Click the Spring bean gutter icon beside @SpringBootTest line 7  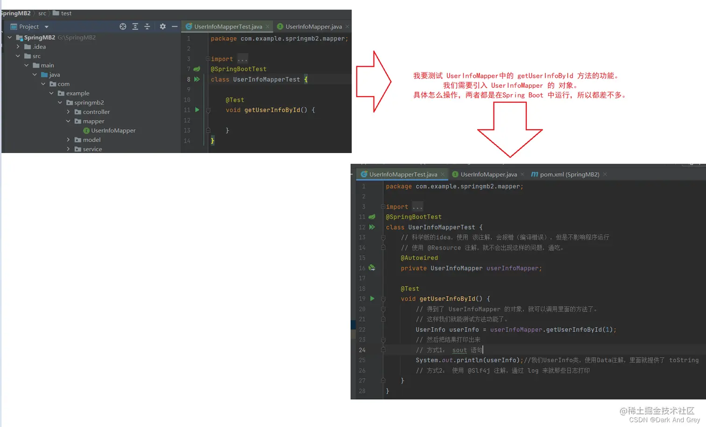point(197,69)
